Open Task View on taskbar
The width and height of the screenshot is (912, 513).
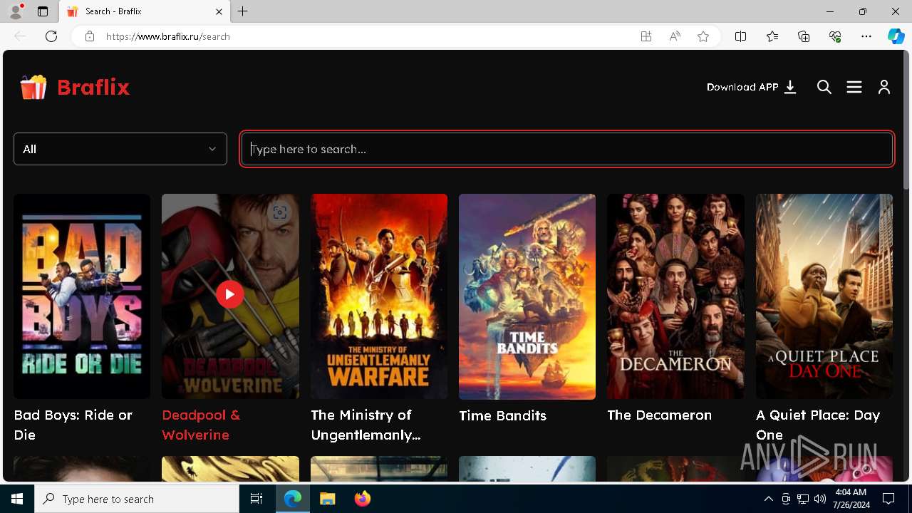tap(256, 499)
